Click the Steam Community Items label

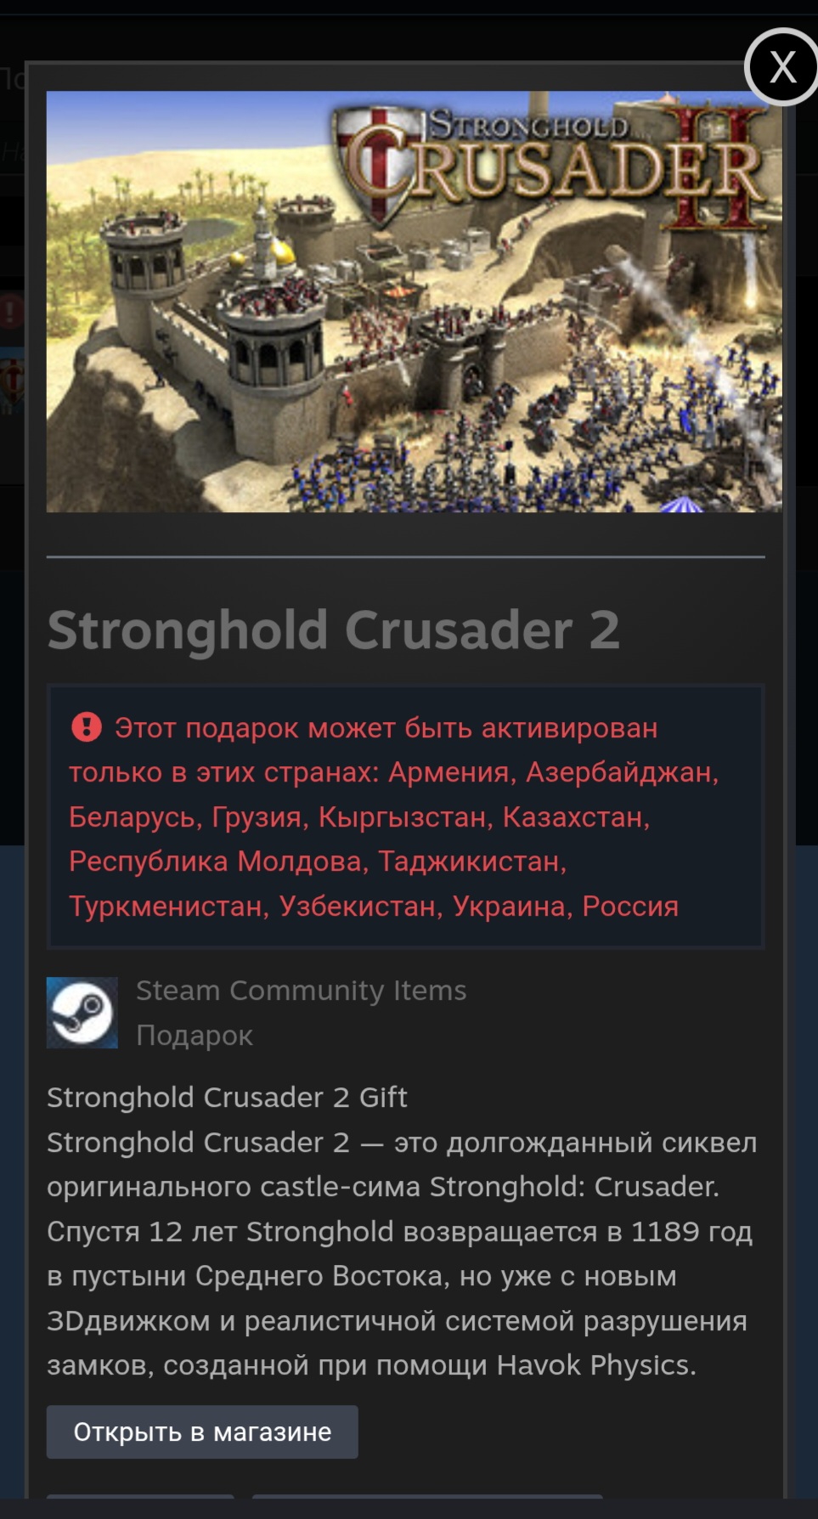(x=302, y=991)
